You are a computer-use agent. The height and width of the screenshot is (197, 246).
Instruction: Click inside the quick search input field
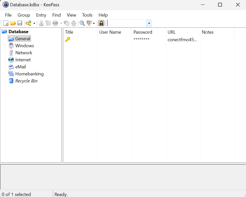click(x=127, y=23)
